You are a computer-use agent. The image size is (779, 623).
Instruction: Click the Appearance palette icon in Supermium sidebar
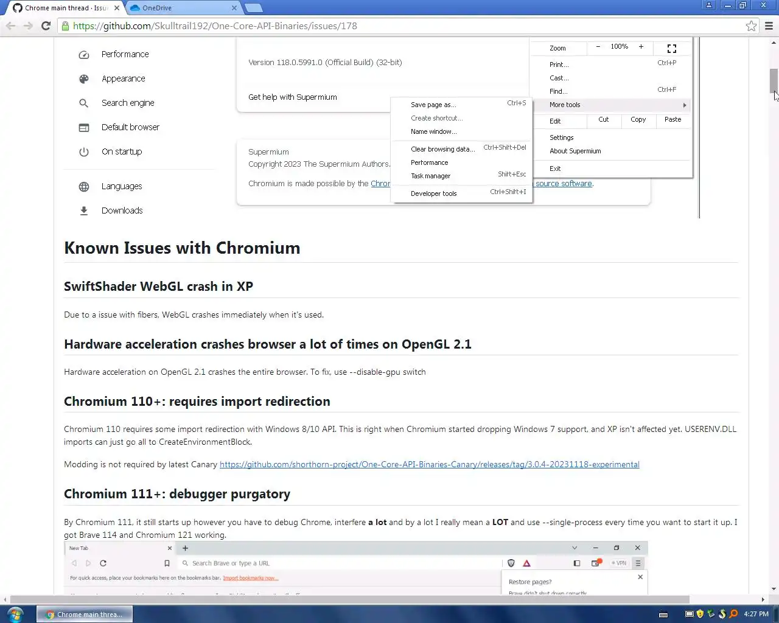pyautogui.click(x=84, y=78)
